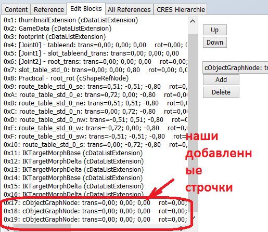This screenshot has height=232, width=268.
Task: Select row 0x7: slot_table_std_0
Action: [95, 70]
